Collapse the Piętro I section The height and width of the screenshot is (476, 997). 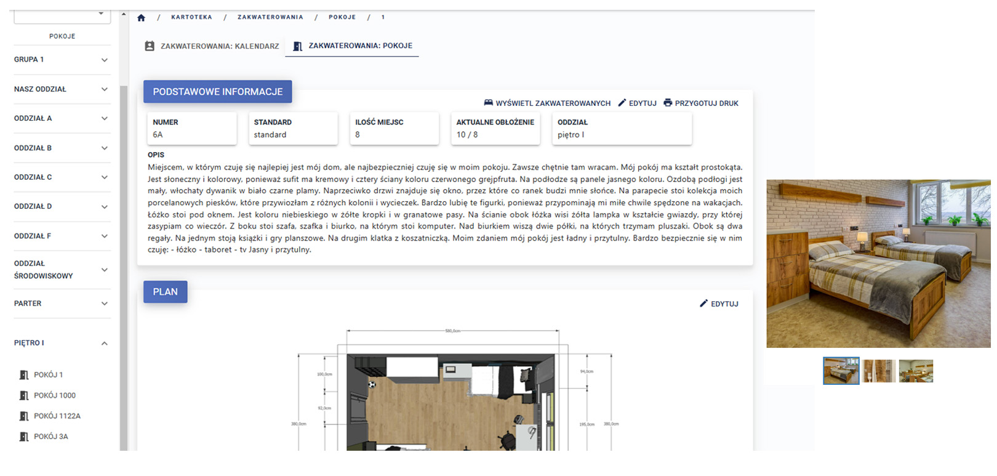pos(104,344)
